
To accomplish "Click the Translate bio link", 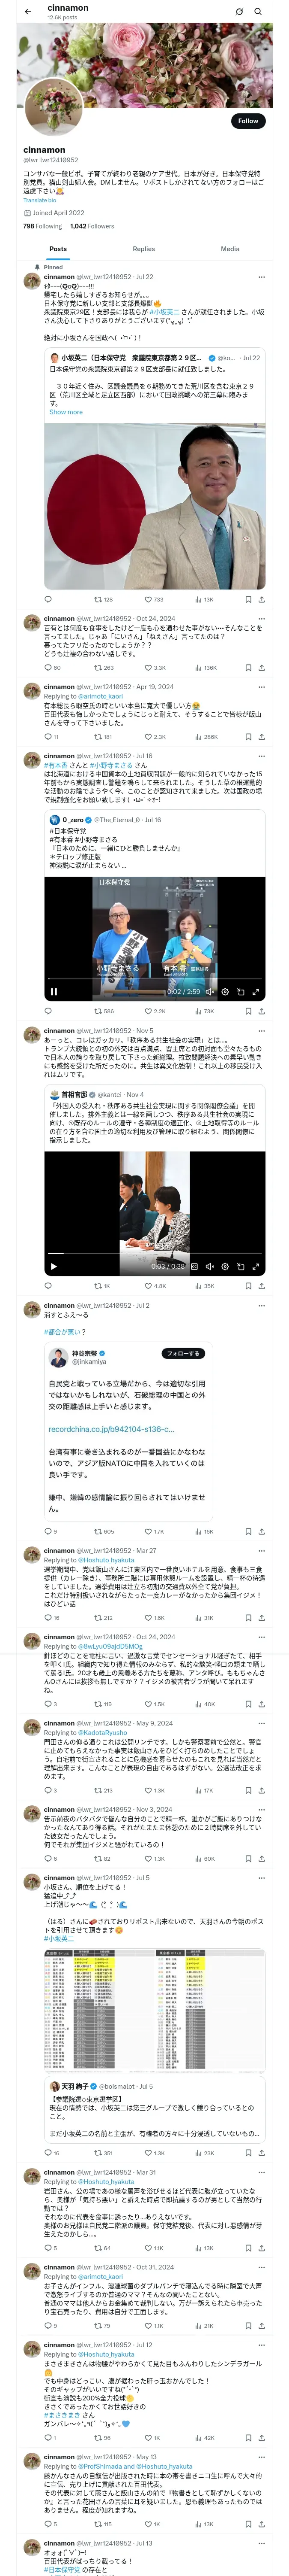I will tap(40, 200).
